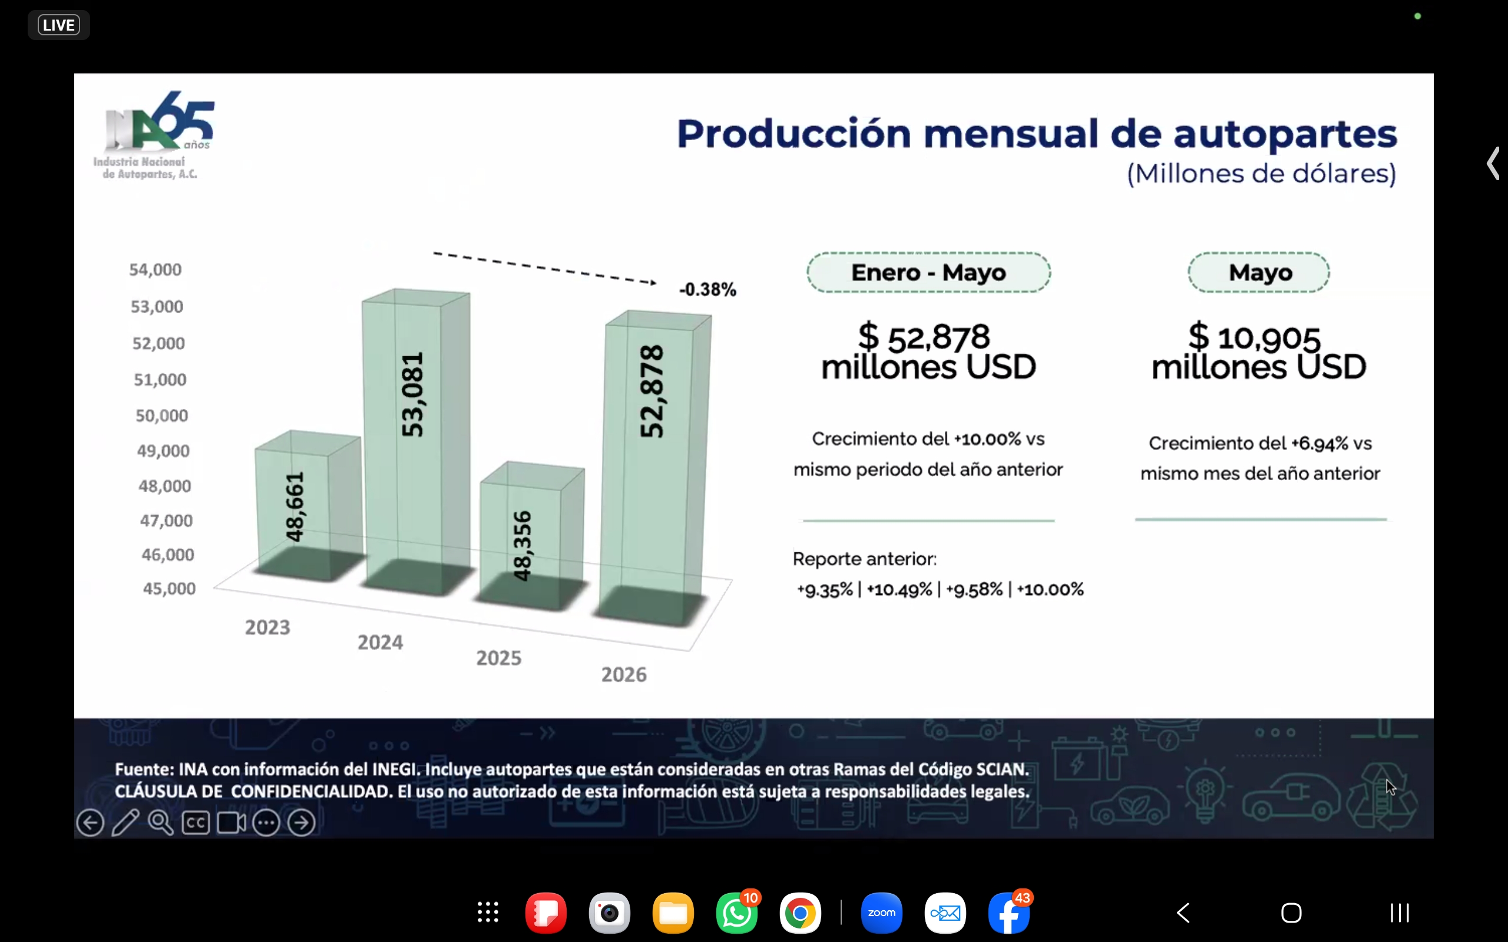Click the "+10.49%" previous report value

(x=899, y=590)
